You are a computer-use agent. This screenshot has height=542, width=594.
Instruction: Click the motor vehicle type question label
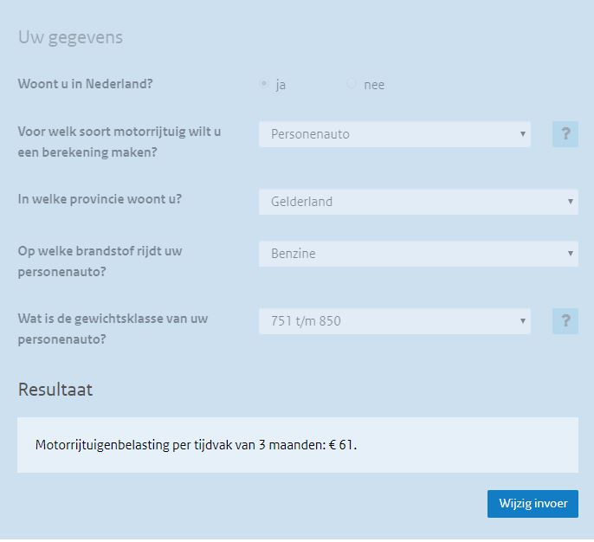119,141
